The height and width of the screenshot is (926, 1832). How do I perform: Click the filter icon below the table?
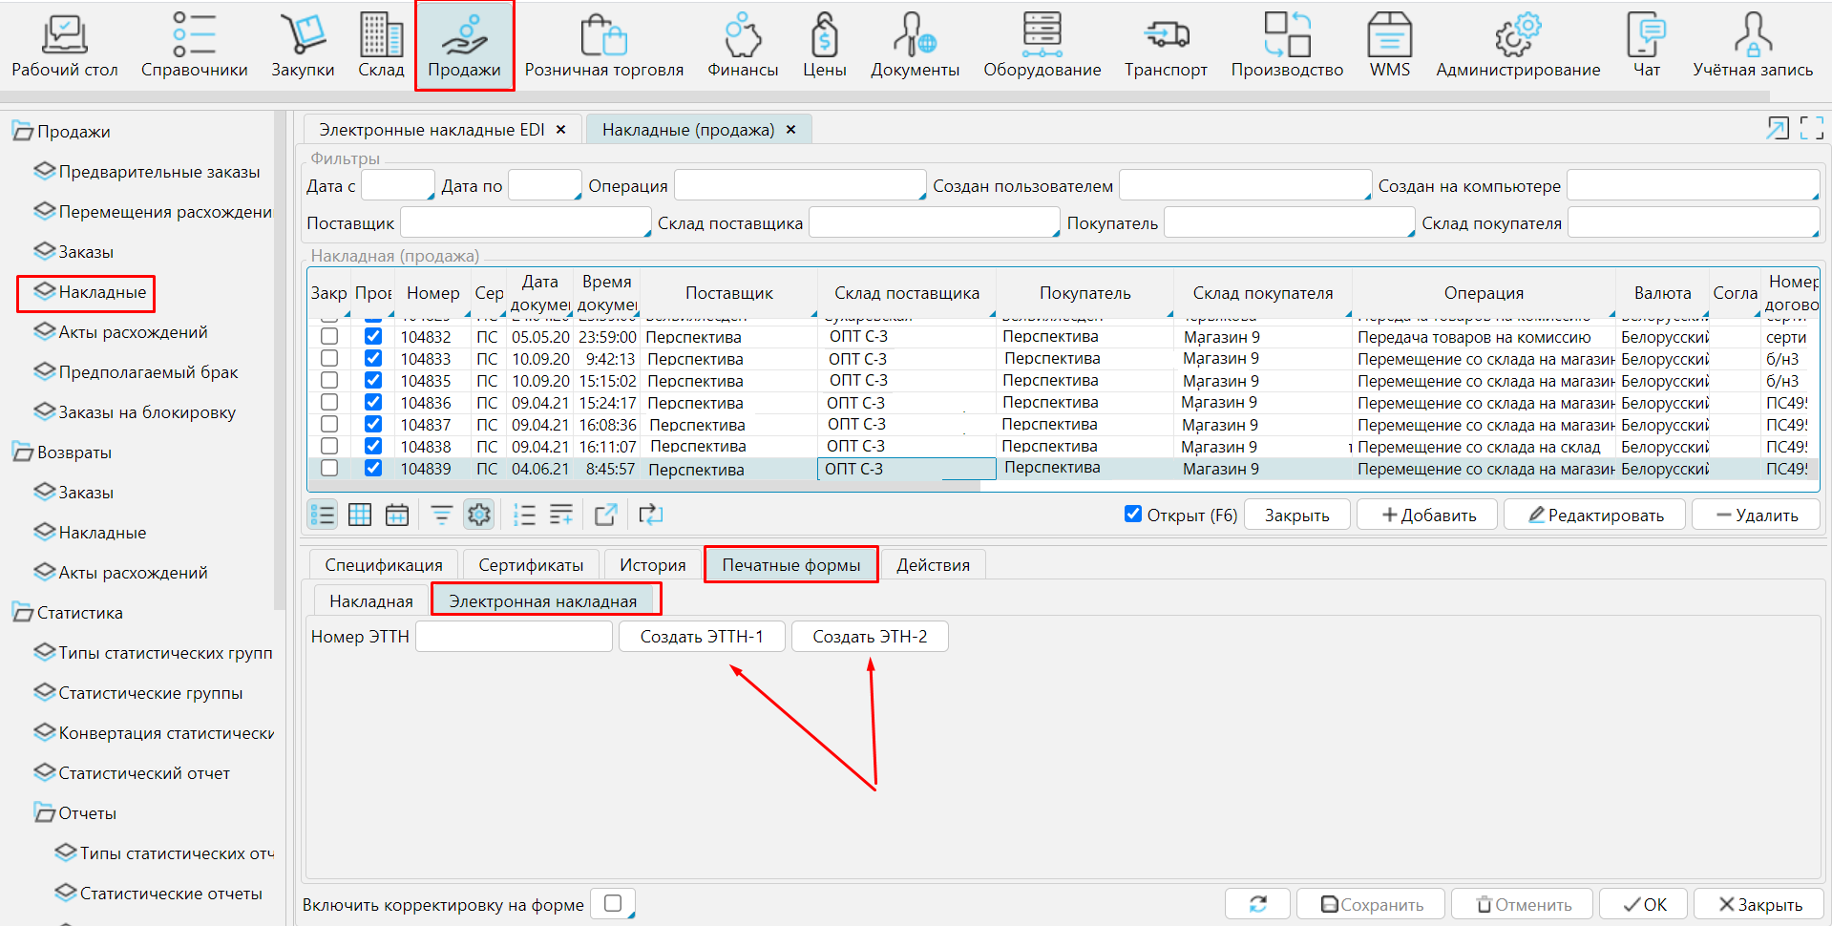[x=441, y=516]
